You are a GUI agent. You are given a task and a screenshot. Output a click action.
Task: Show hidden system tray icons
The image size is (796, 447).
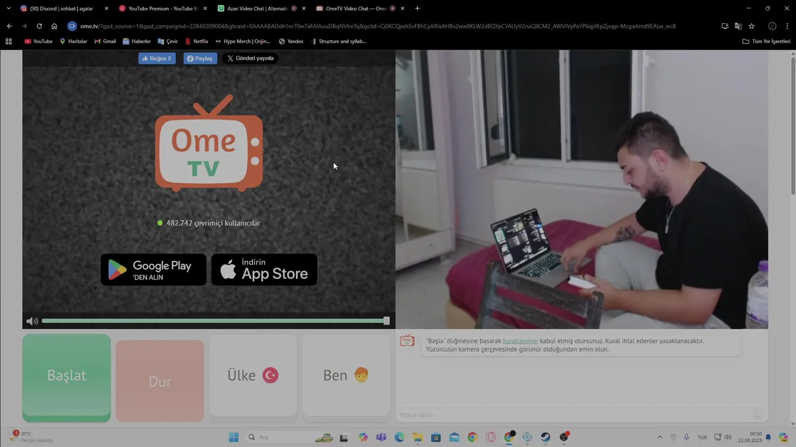tap(660, 437)
